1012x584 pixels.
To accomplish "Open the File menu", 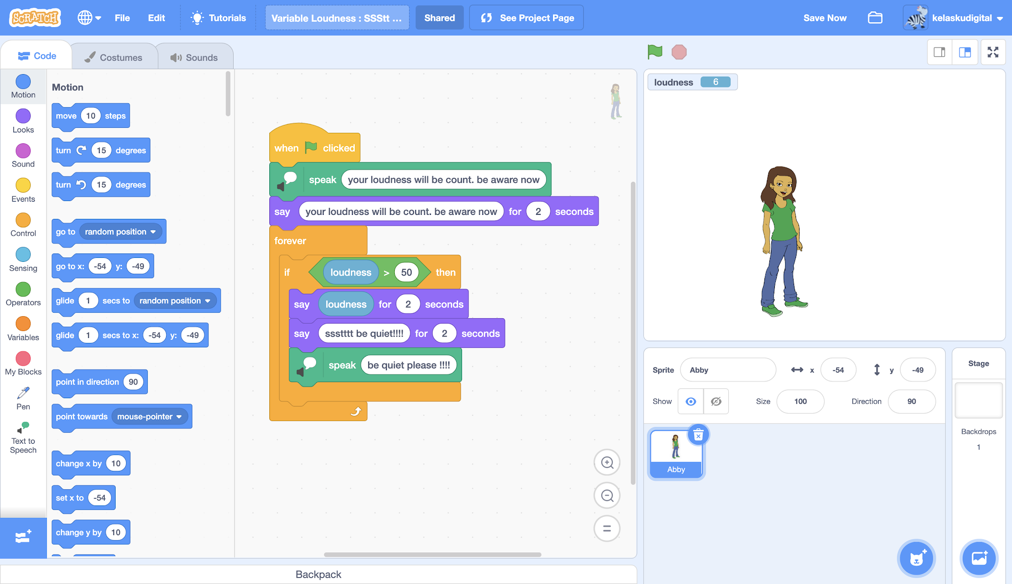I will [x=122, y=18].
